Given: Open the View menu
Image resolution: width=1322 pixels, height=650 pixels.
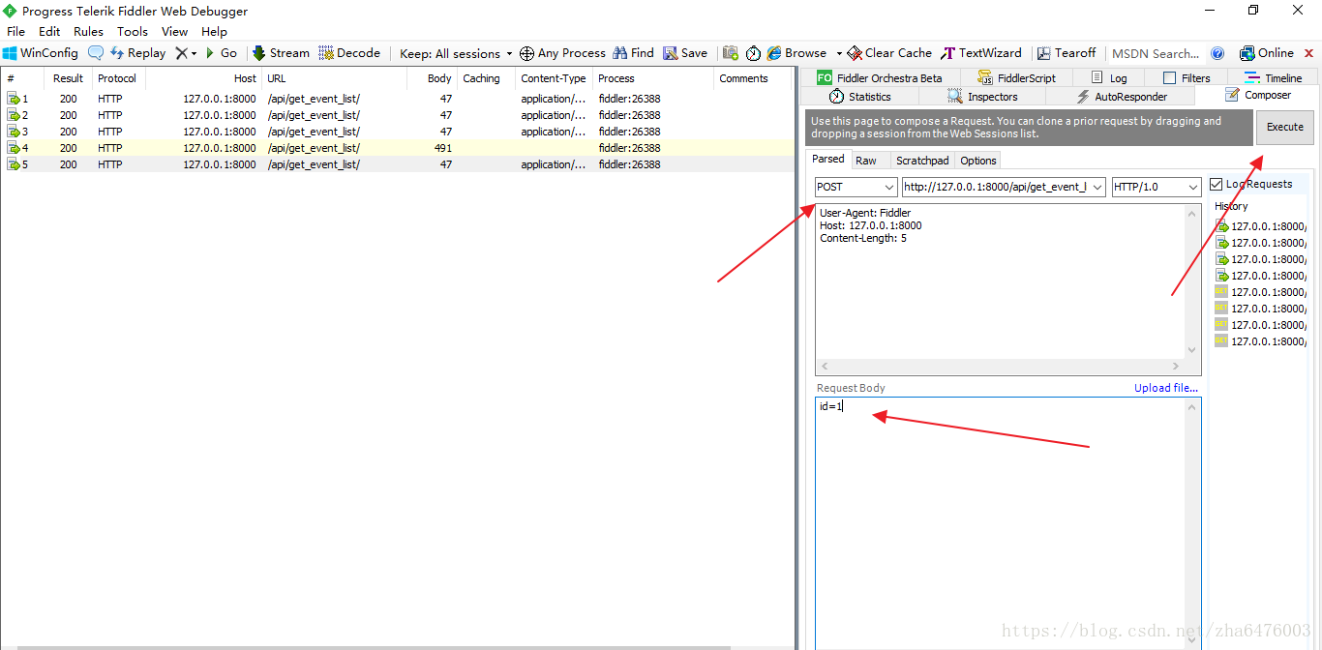Looking at the screenshot, I should pos(175,31).
